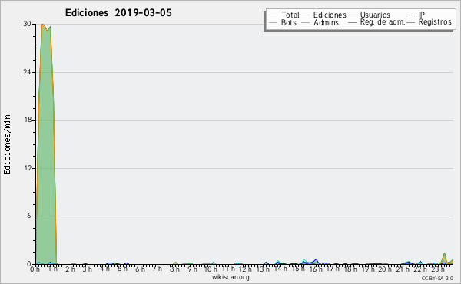Click the Total legend color line
The height and width of the screenshot is (284, 461).
273,15
